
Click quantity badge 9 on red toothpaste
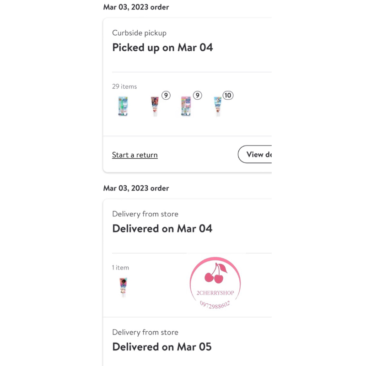coord(166,95)
